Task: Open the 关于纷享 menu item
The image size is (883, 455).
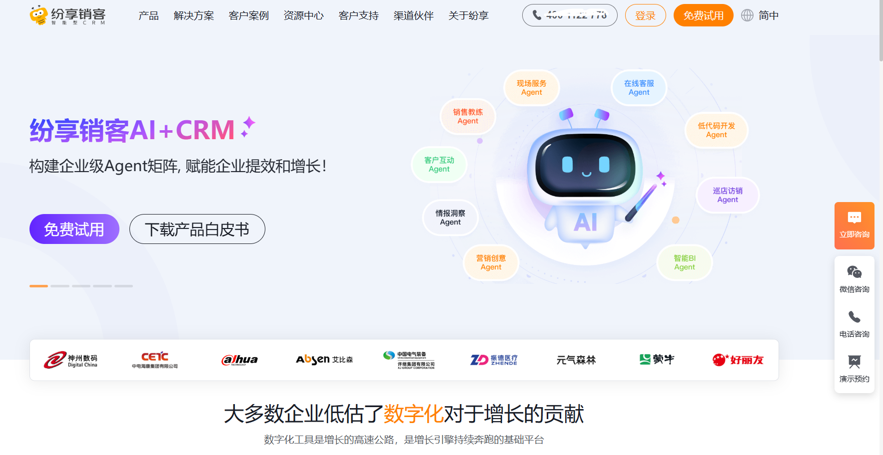Action: coord(469,15)
